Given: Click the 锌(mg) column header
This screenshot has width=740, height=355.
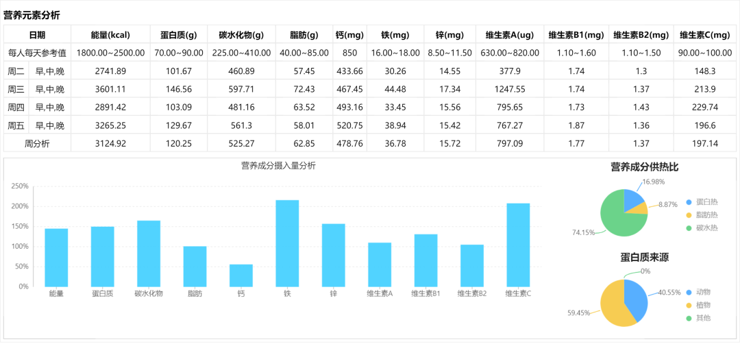Looking at the screenshot, I should point(449,35).
